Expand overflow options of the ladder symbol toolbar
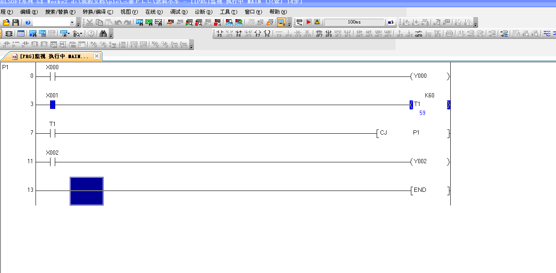556x273 pixels. 192,45
